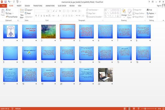Click PERSIAN language indicator
This screenshot has height=110, width=165.
[x=18, y=109]
